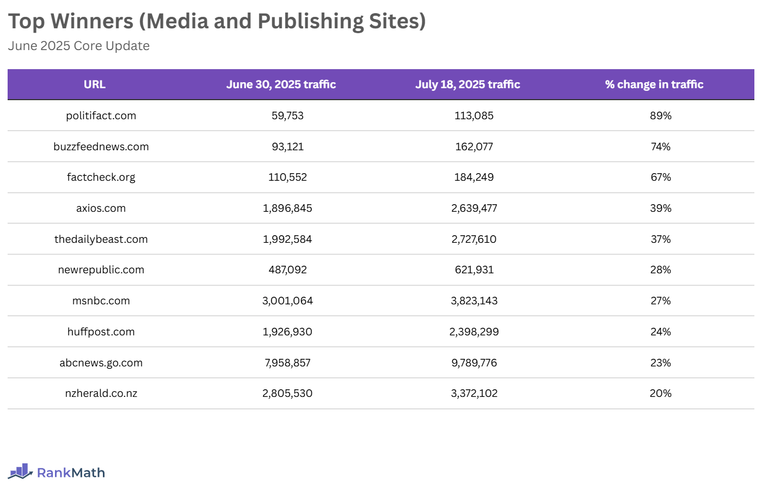Click the 89% change value
762x490 pixels.
click(661, 115)
